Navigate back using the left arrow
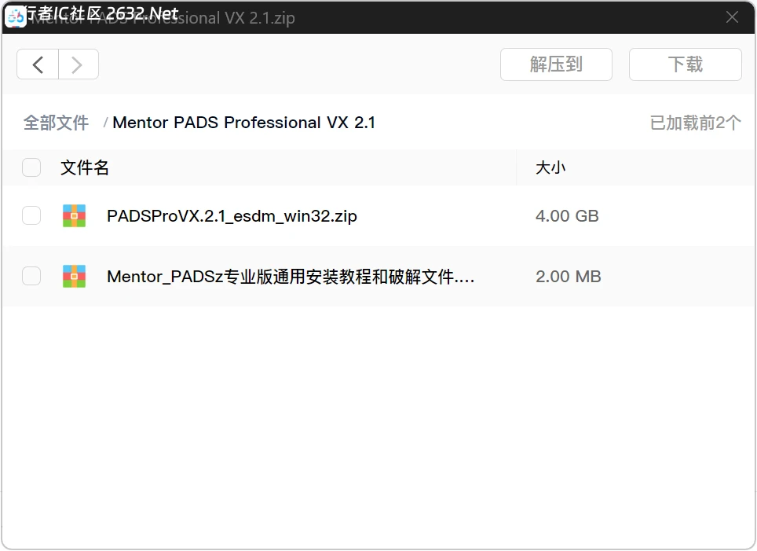 click(x=38, y=64)
